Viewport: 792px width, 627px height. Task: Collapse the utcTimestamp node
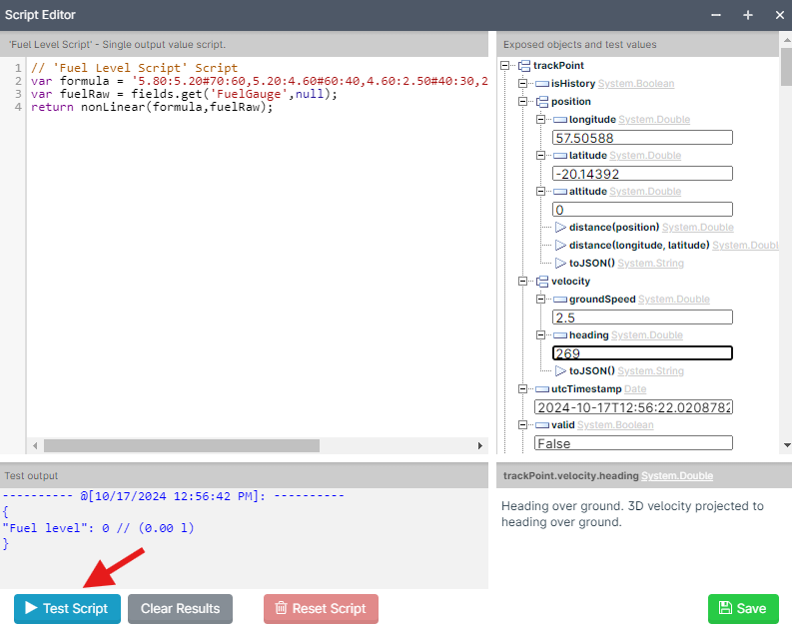click(x=522, y=389)
